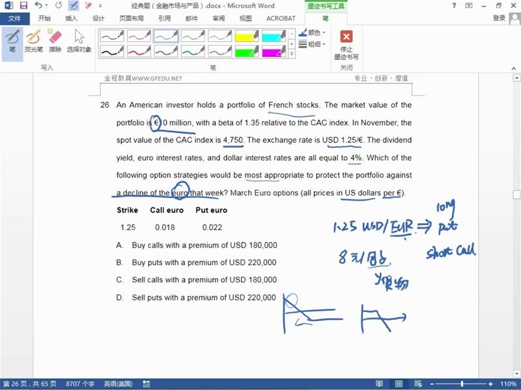Switch to the 插入 Insert tab

click(x=71, y=19)
